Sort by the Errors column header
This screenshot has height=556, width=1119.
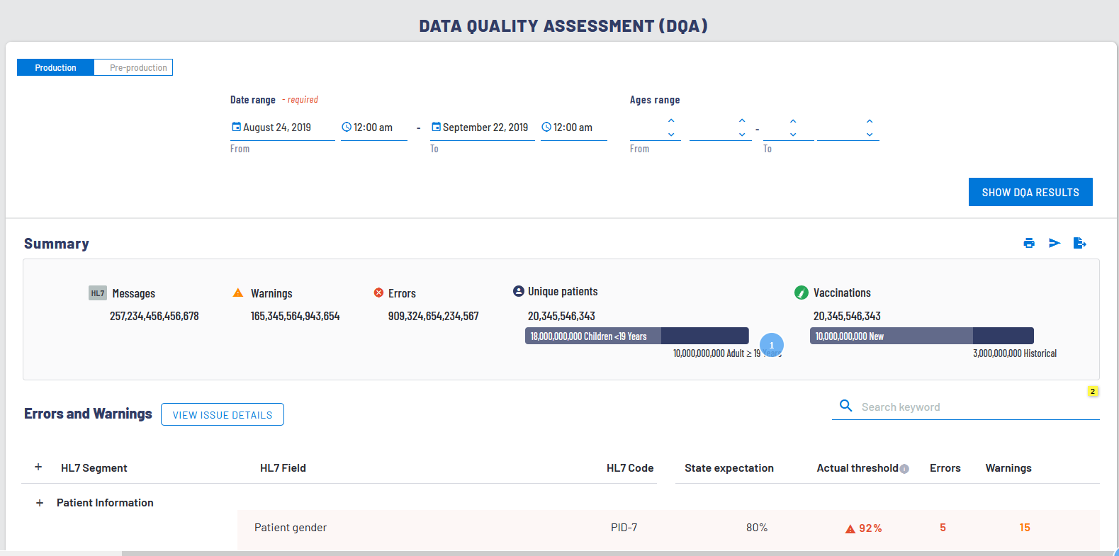pos(945,468)
